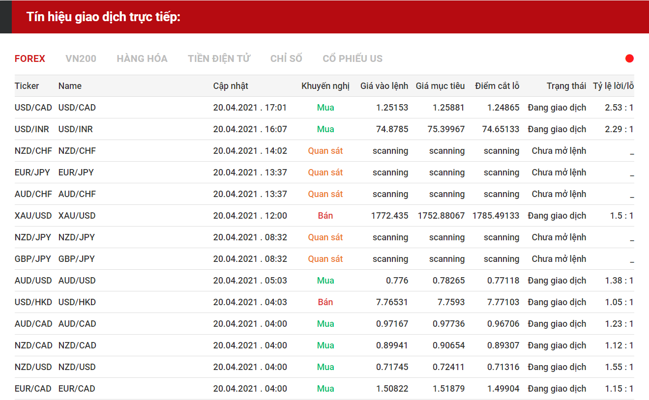Click the update time 20.04.2021 . 12:00
Viewport: 649px width, 400px height.
[x=250, y=216]
